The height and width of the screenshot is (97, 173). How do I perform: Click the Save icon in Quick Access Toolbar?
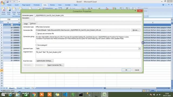coord(7,2)
